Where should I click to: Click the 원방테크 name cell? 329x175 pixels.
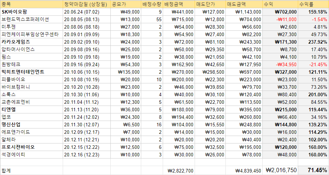[32, 64]
